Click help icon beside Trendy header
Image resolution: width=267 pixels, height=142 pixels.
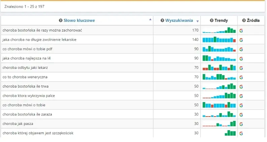coord(212,20)
